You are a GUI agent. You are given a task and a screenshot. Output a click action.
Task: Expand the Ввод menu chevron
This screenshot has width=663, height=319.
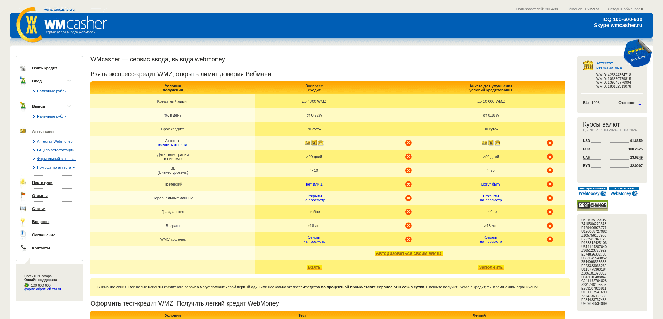[x=69, y=80]
